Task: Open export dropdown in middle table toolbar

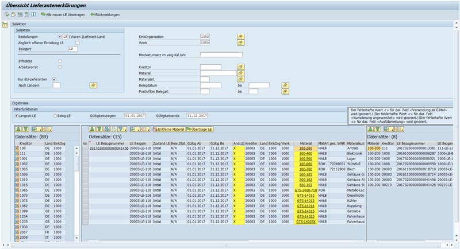Action: 135,129
